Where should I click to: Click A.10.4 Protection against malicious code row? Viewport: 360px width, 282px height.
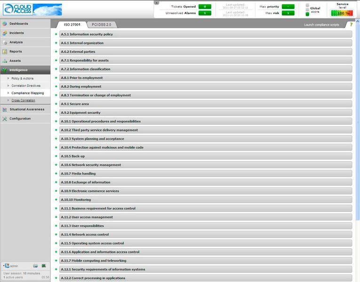(206, 148)
